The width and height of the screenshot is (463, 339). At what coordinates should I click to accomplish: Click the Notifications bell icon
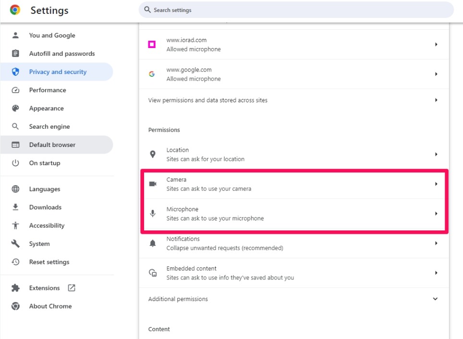153,243
